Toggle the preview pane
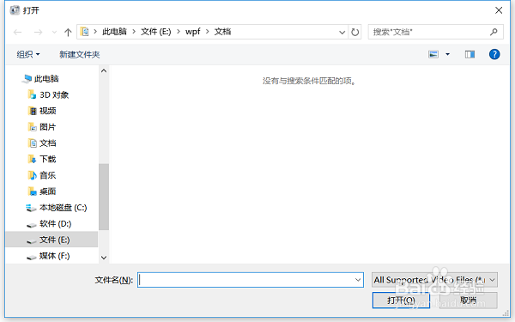 point(470,54)
